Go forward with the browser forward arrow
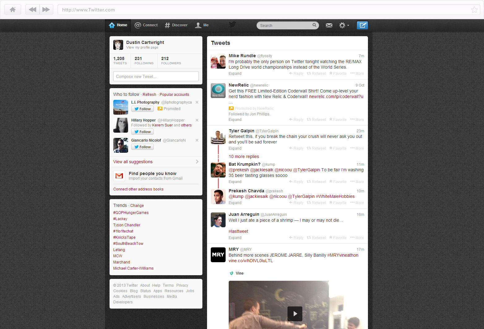Screen dimensions: 484x329 point(46,10)
